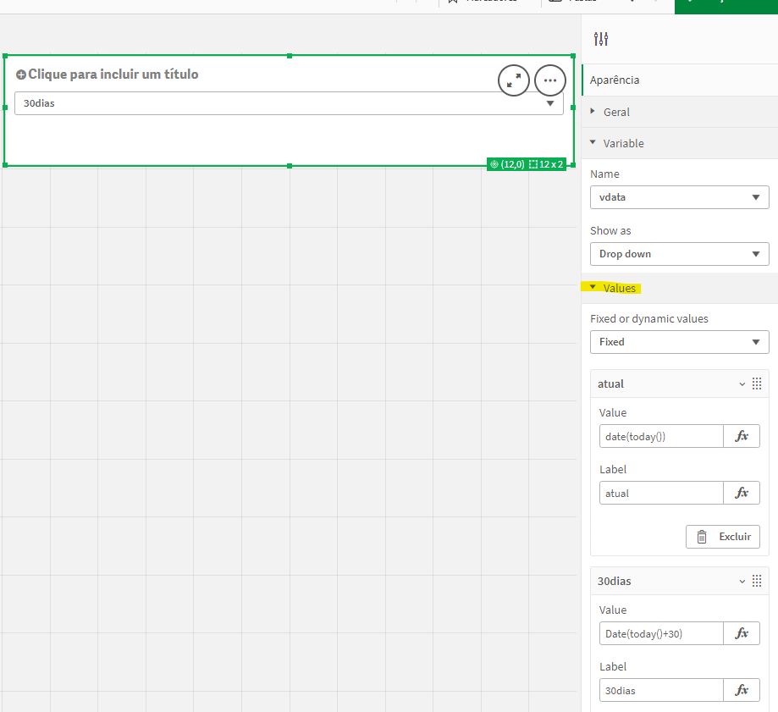Open the Fixed or dynamic values dropdown
The height and width of the screenshot is (712, 778).
point(679,342)
